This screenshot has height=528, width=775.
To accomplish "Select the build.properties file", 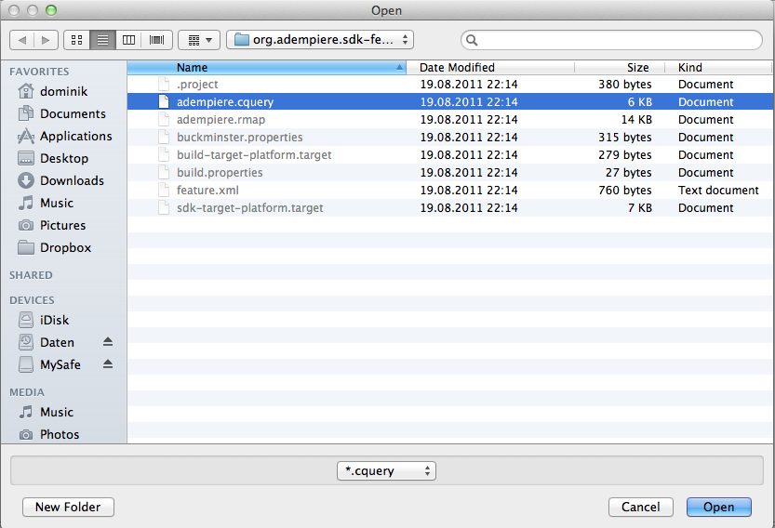I will tap(450, 172).
